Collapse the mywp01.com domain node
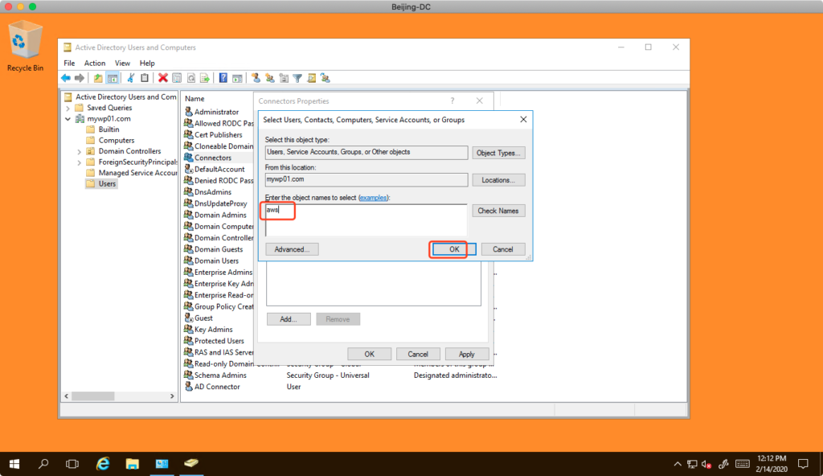 pyautogui.click(x=68, y=119)
